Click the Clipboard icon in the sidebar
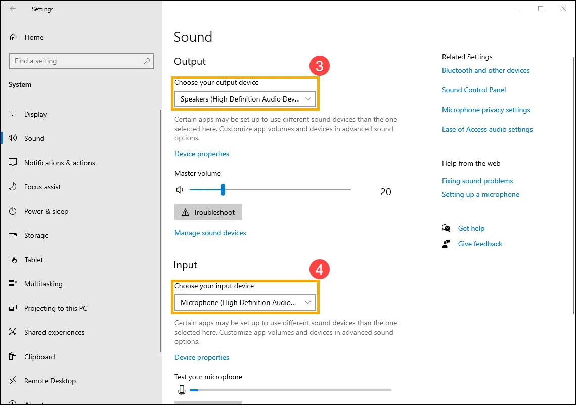This screenshot has width=576, height=405. [x=12, y=356]
